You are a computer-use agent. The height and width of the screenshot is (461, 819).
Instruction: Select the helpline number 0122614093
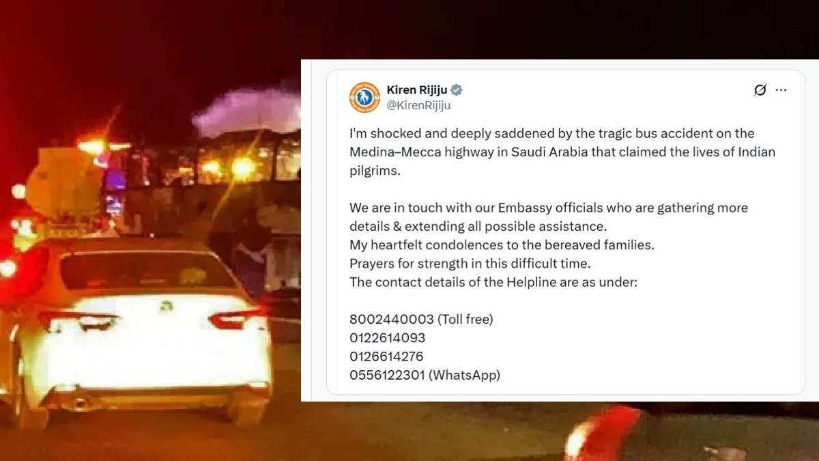click(x=388, y=338)
